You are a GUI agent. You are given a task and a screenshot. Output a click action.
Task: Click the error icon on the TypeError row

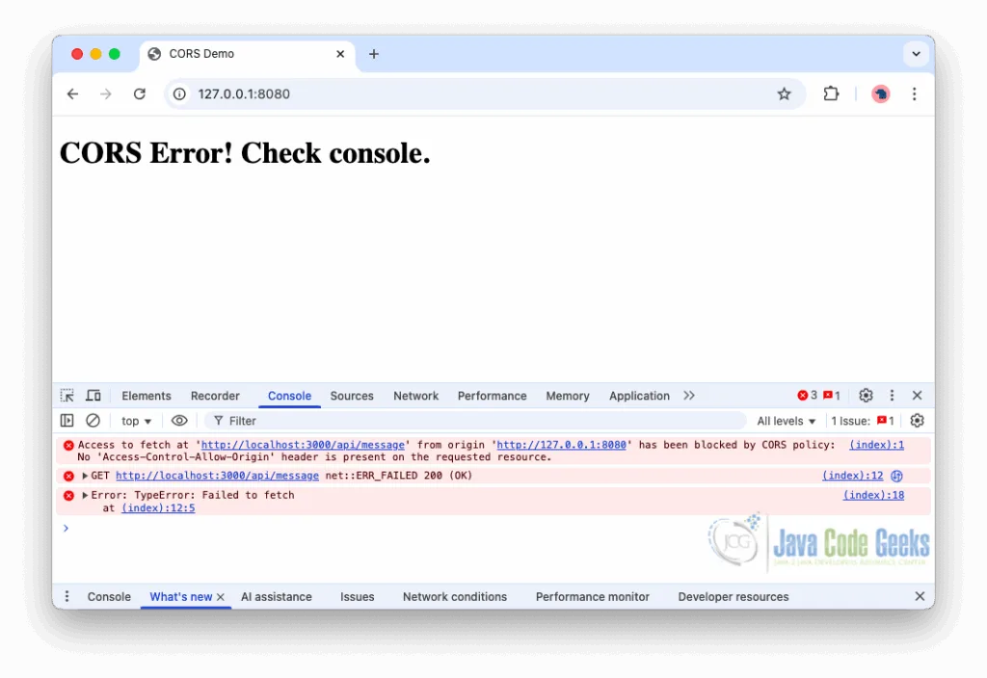pyautogui.click(x=69, y=496)
